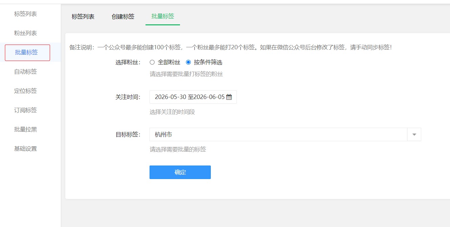Viewport: 450px width, 227px height.
Task: Choose the 全部粉丝 radio option
Action: coord(152,62)
